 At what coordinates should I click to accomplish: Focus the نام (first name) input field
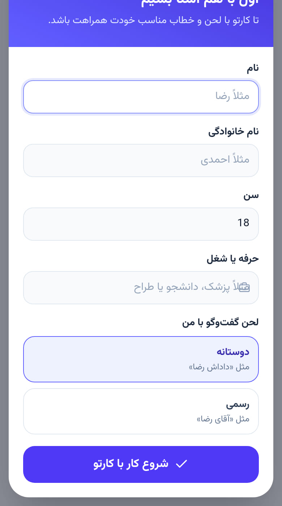141,97
